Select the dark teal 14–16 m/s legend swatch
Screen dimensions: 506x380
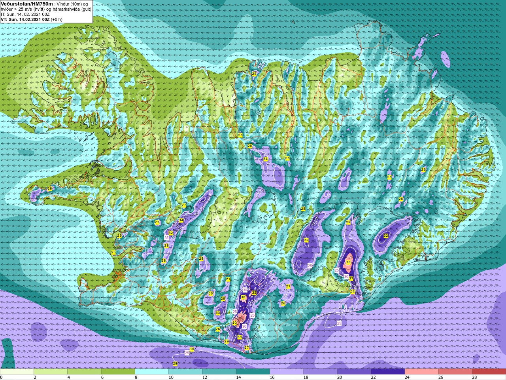(253, 372)
